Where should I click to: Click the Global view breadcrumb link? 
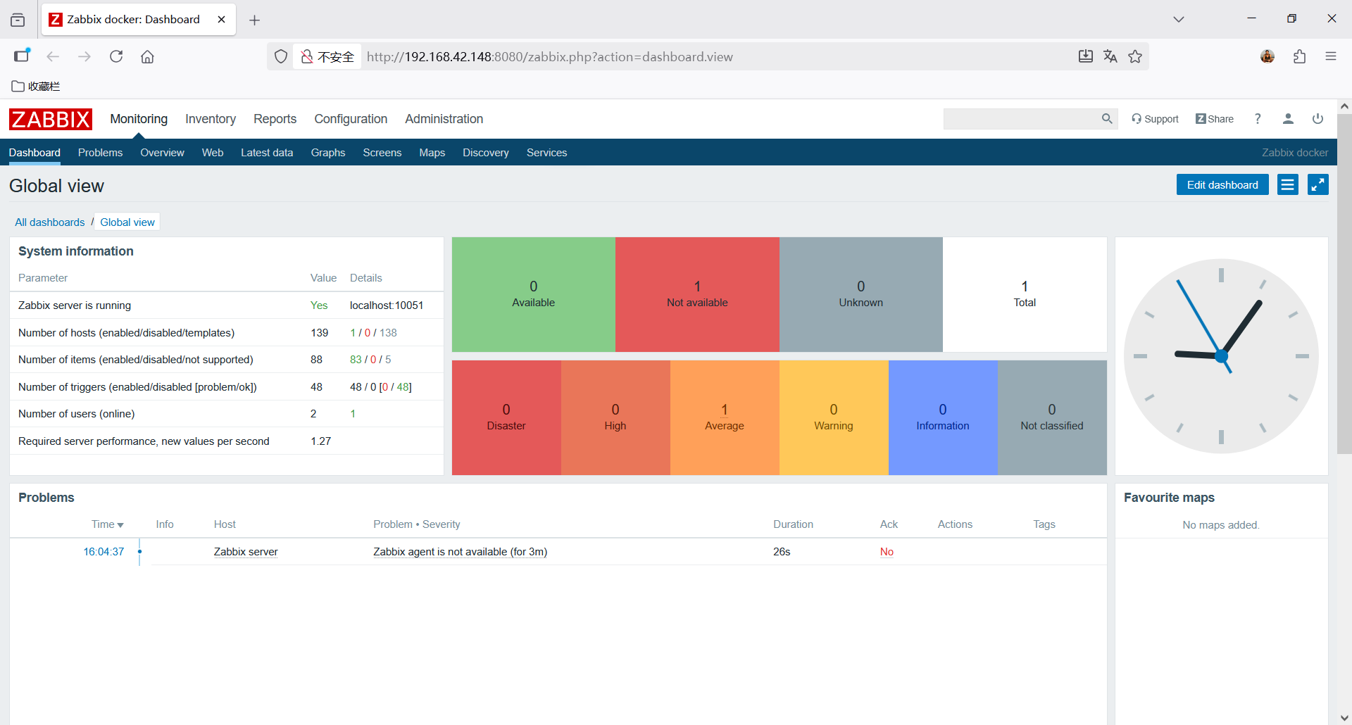click(127, 222)
